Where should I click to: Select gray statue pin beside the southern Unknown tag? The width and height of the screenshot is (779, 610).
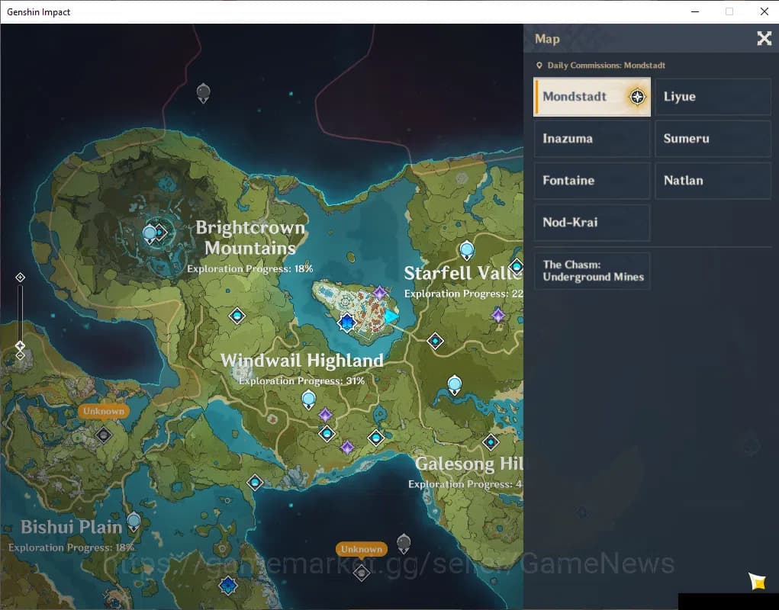click(404, 544)
